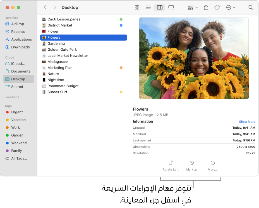The height and width of the screenshot is (208, 259).
Task: Select the Golden Gate Park file
Action: (x=62, y=50)
